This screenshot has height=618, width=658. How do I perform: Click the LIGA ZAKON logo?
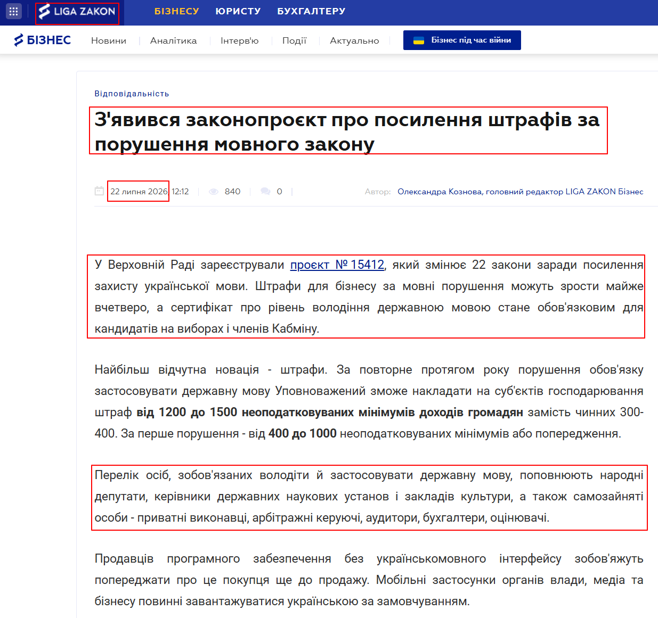[x=77, y=12]
